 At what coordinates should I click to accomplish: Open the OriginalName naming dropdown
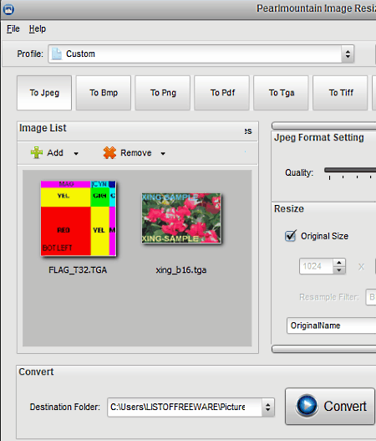[x=332, y=326]
